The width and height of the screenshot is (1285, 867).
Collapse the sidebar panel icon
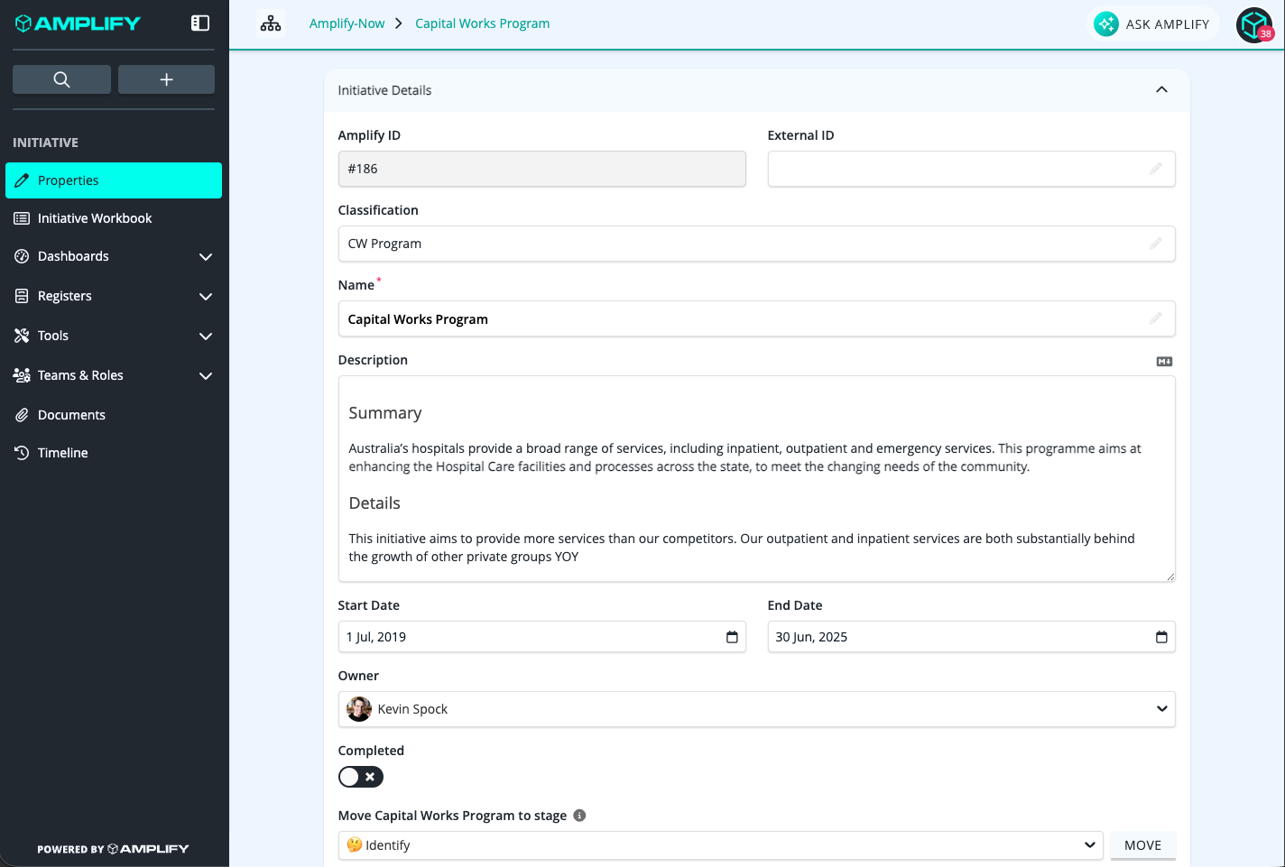pos(200,23)
